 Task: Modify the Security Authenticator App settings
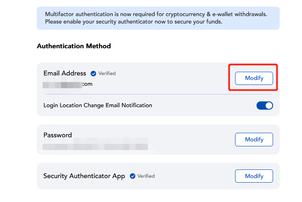(x=254, y=176)
